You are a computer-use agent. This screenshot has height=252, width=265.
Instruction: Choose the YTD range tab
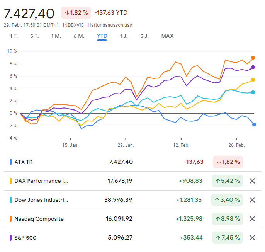point(102,36)
